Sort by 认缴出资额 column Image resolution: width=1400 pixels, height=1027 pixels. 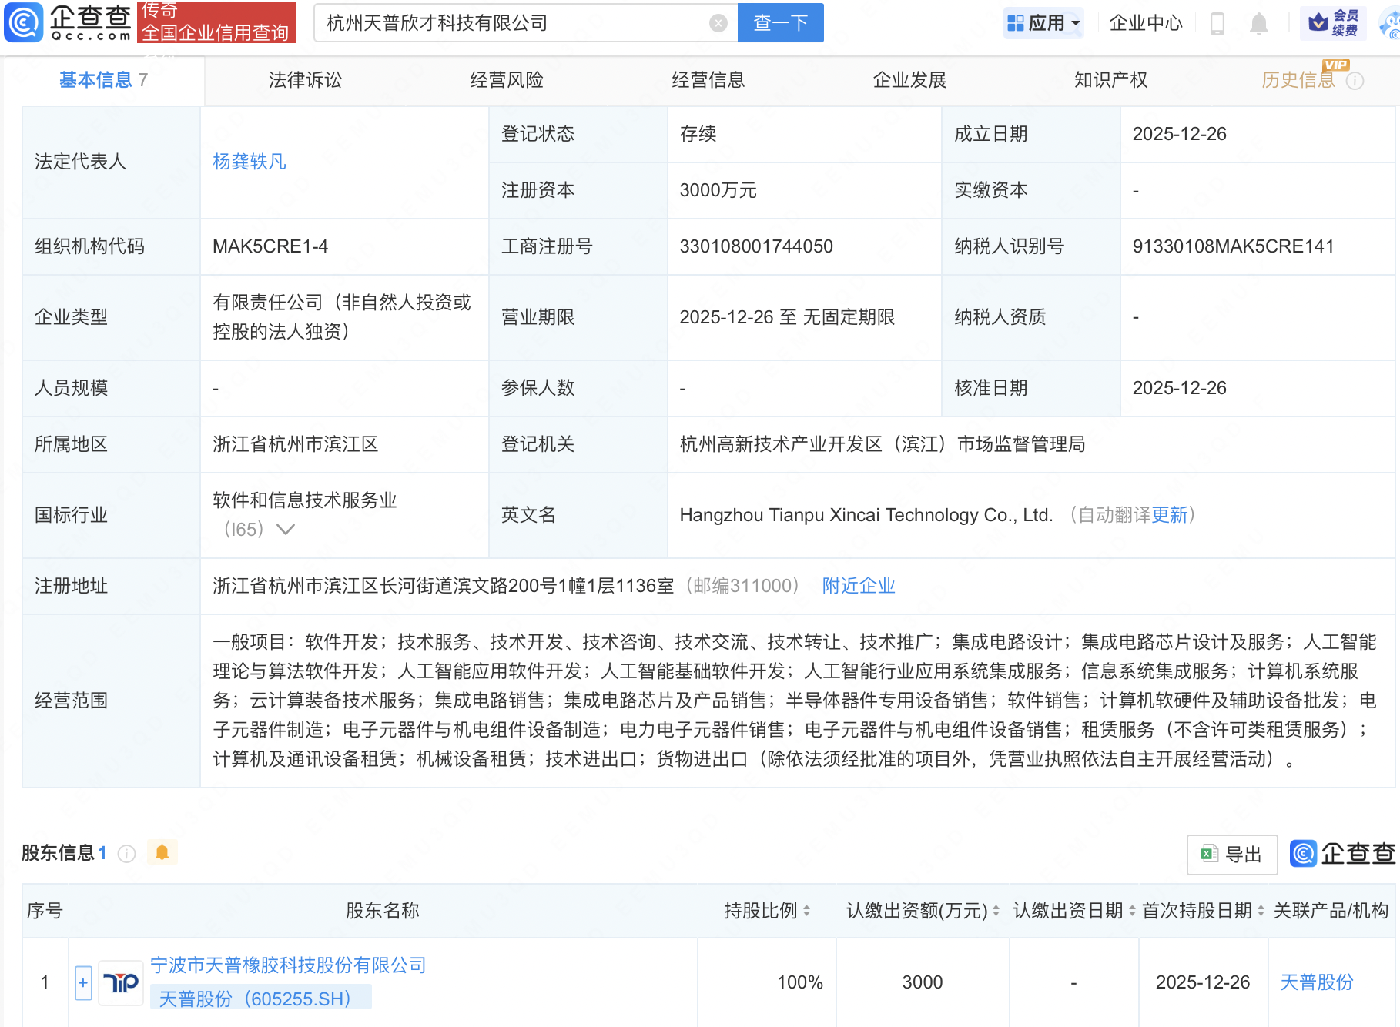pyautogui.click(x=996, y=911)
